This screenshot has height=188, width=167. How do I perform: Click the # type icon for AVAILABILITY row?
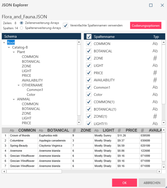point(155,80)
